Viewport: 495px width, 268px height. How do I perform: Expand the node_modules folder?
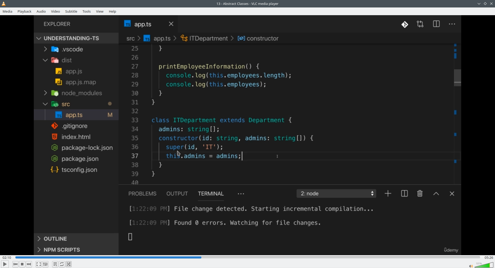pyautogui.click(x=76, y=93)
